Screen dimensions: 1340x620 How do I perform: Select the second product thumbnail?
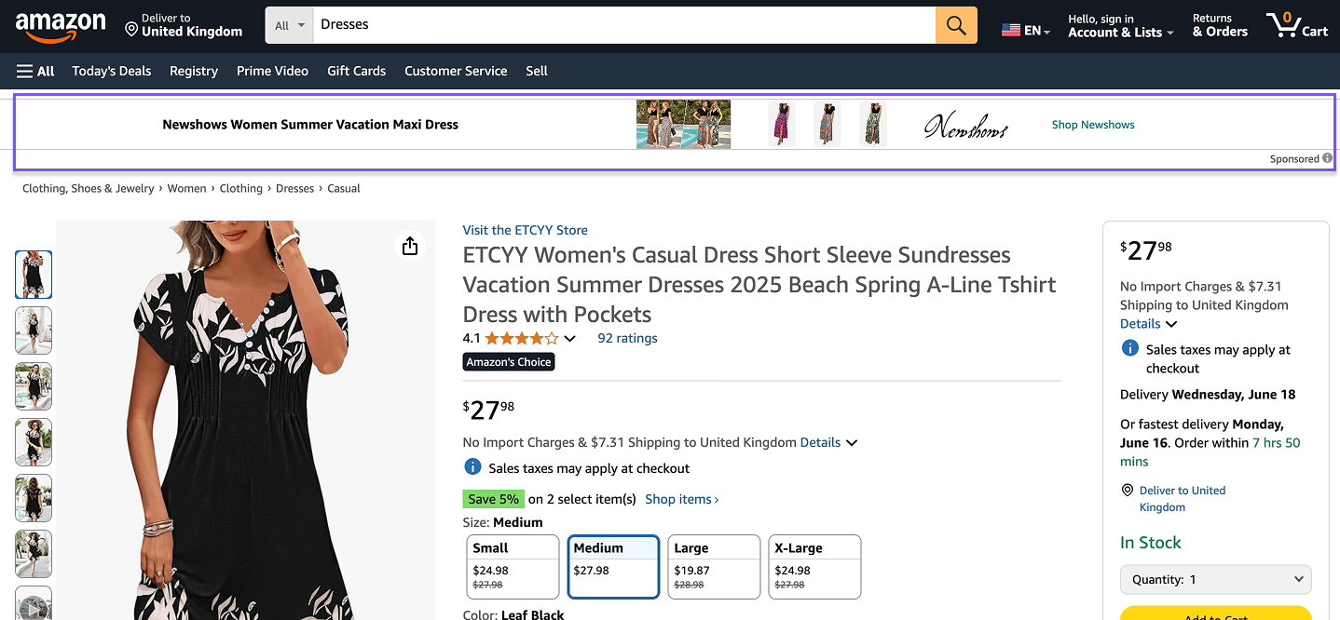[x=34, y=330]
